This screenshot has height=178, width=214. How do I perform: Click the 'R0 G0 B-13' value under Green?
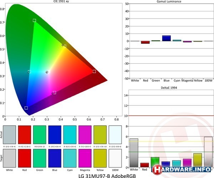[x=40, y=147]
